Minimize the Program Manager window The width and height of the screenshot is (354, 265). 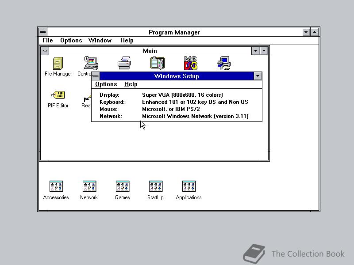306,32
